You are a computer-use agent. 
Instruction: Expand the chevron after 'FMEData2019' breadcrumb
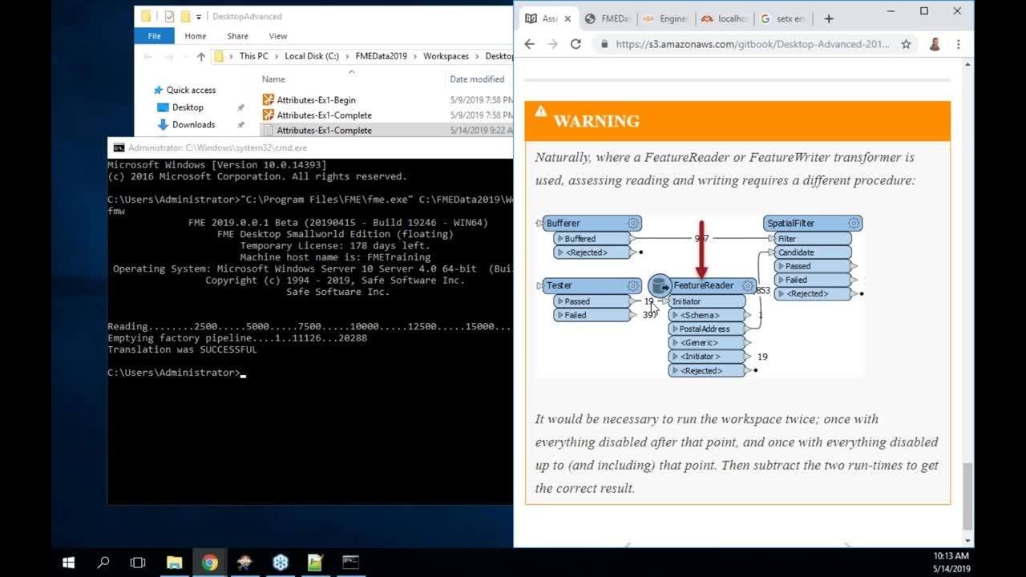click(x=415, y=56)
